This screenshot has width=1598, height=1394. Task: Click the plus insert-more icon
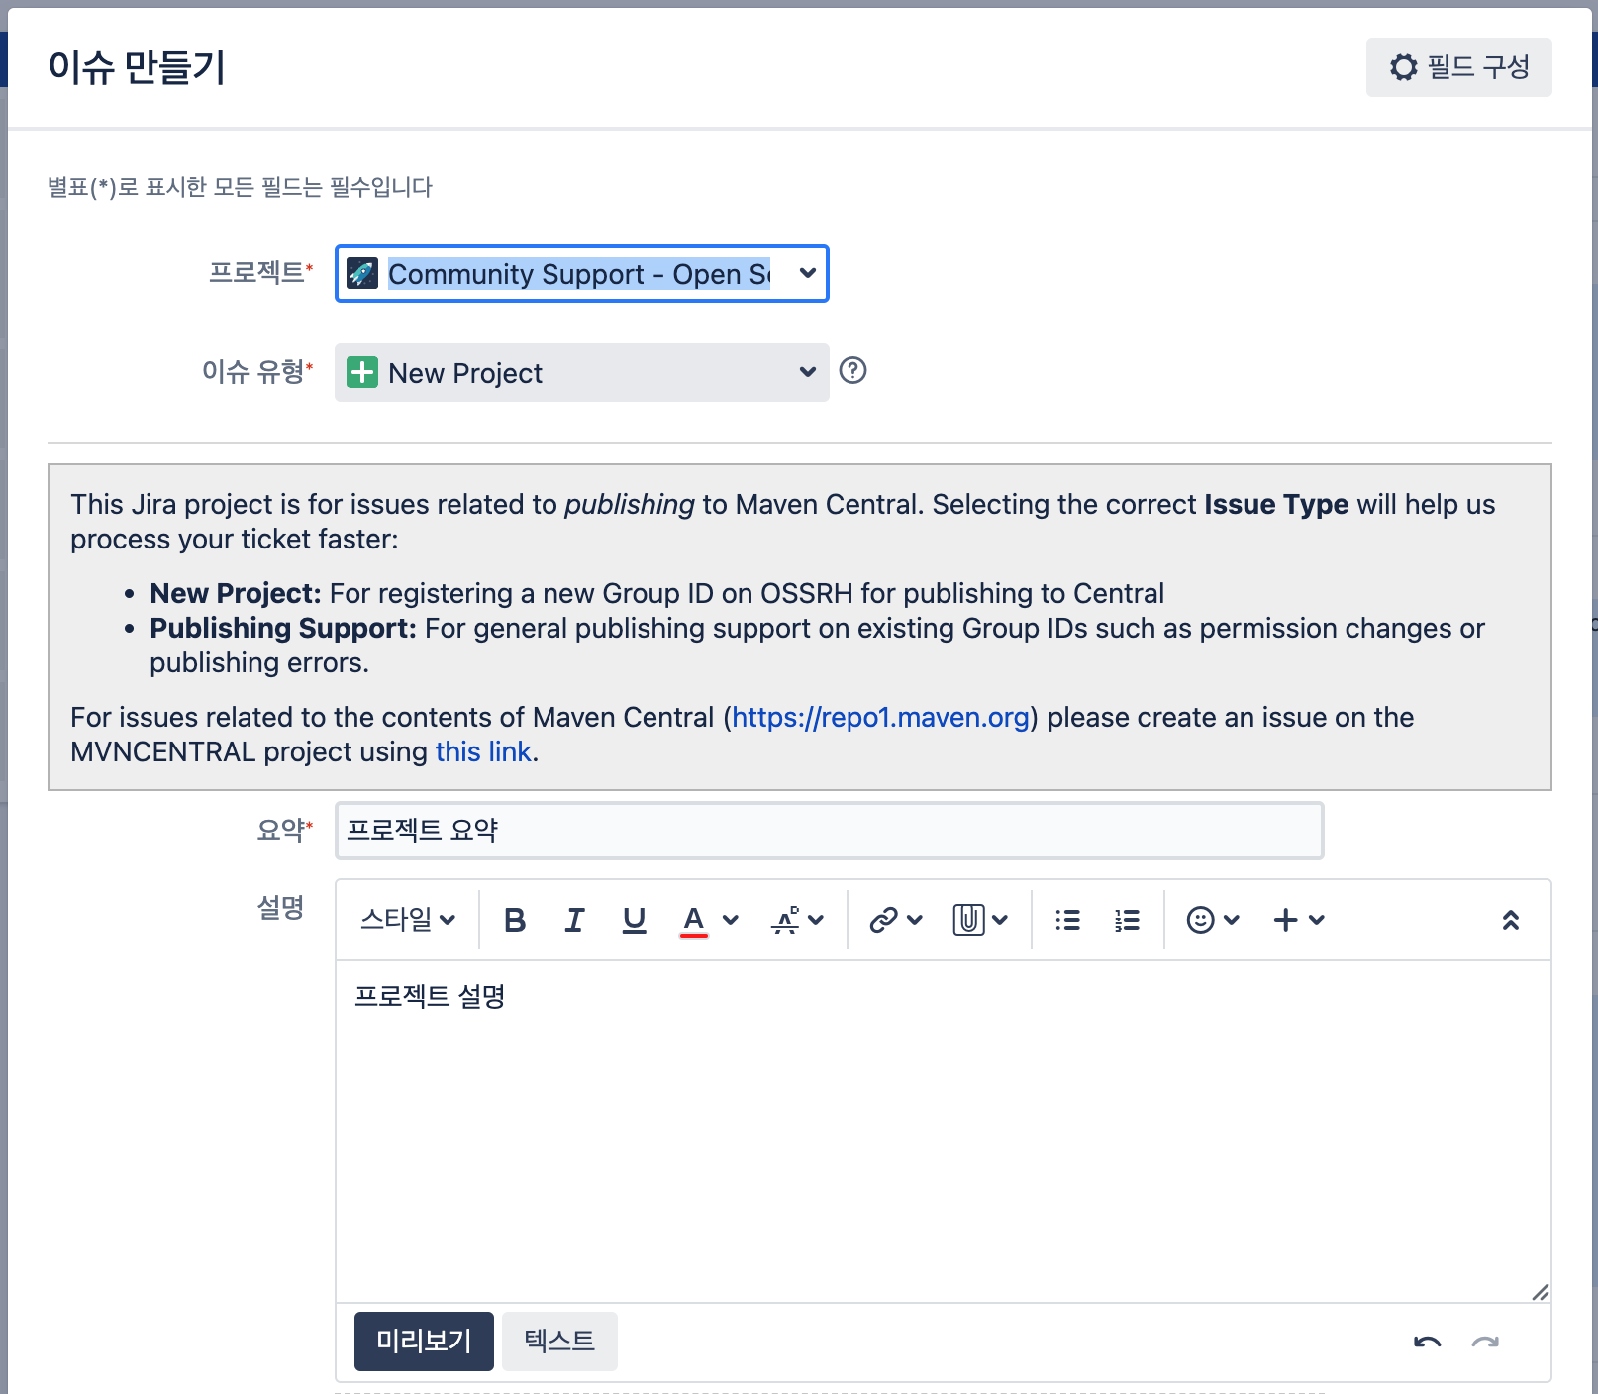point(1285,920)
